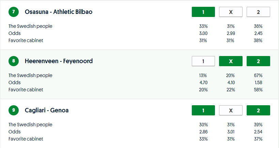Viewport: 279px width, 148px height.
Task: Deselect away win (2) for Cagliari - Genoa
Action: [x=258, y=110]
